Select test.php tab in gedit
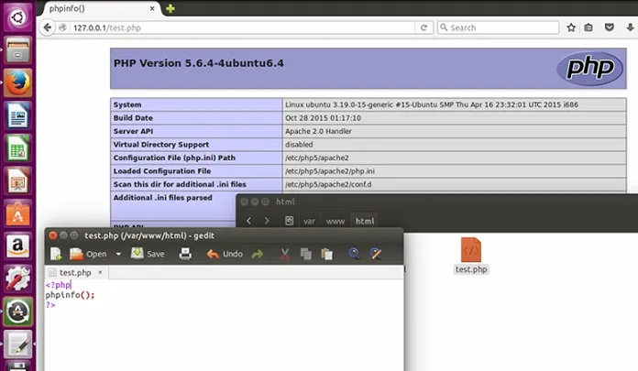The image size is (638, 371). click(75, 272)
